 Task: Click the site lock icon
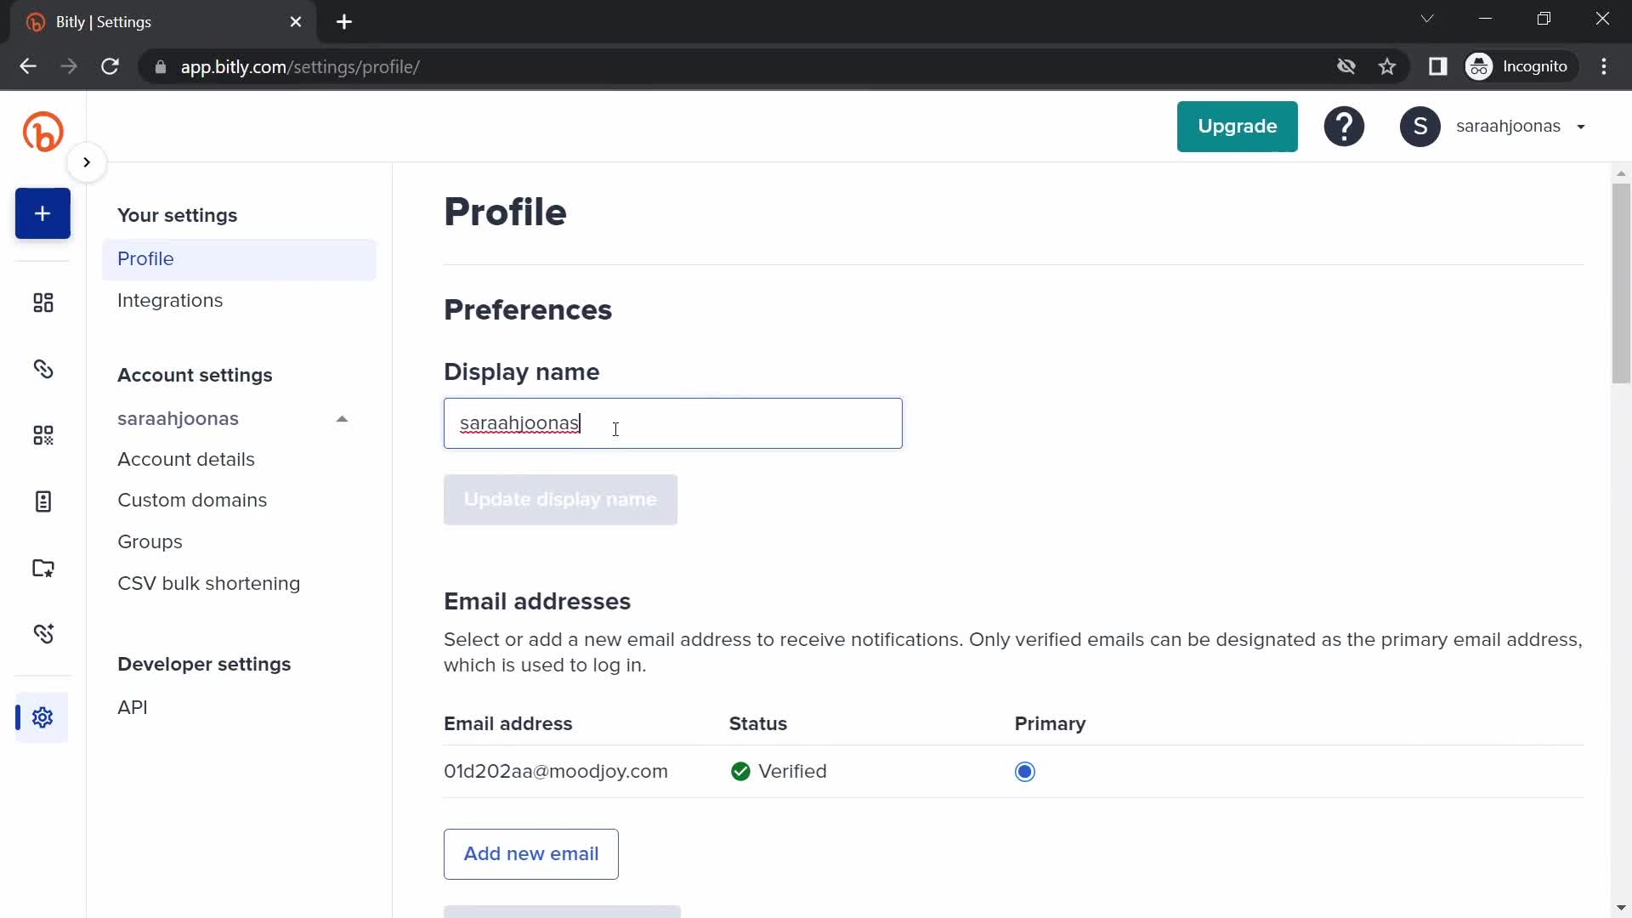point(161,67)
